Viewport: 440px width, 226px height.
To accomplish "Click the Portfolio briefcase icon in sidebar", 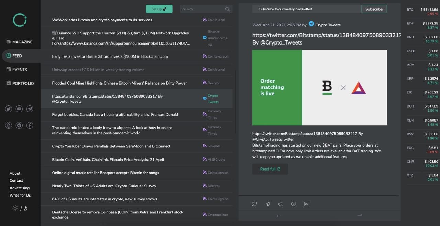I will [9, 83].
